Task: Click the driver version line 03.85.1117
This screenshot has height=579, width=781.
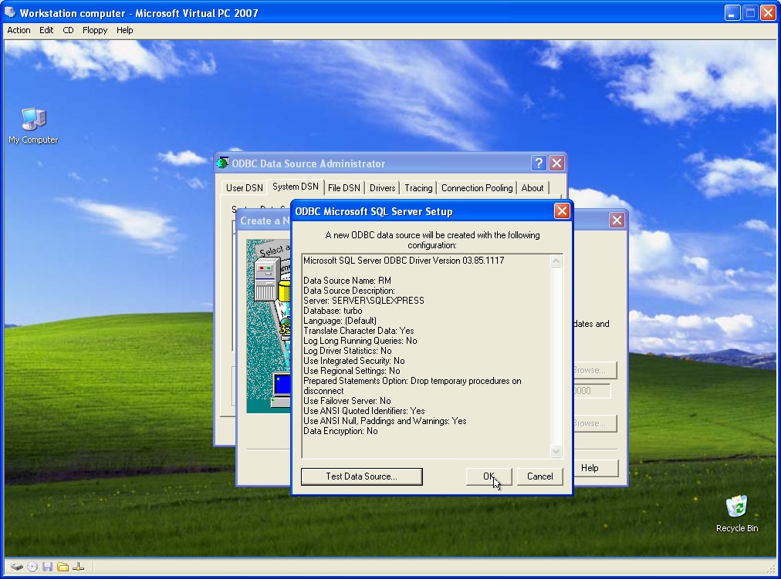Action: tap(404, 261)
